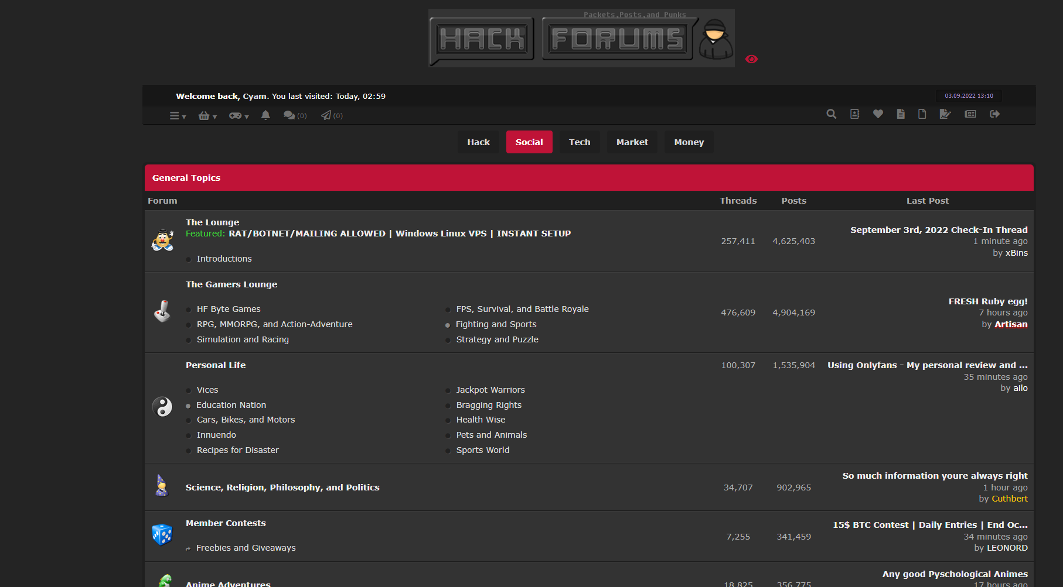View Cuthbert's profile link
The image size is (1063, 587).
pyautogui.click(x=1010, y=499)
